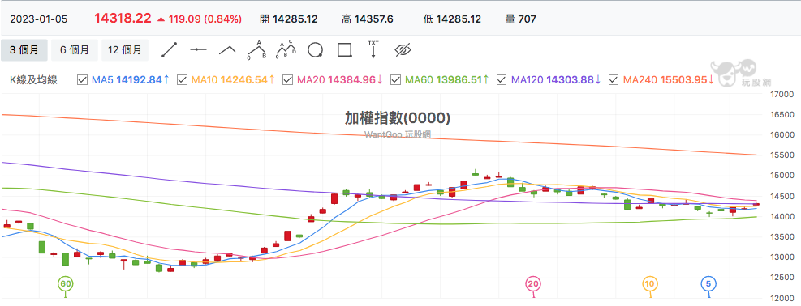The image size is (801, 306).
Task: Click the yellow 10 marker on timeline
Action: pyautogui.click(x=649, y=283)
